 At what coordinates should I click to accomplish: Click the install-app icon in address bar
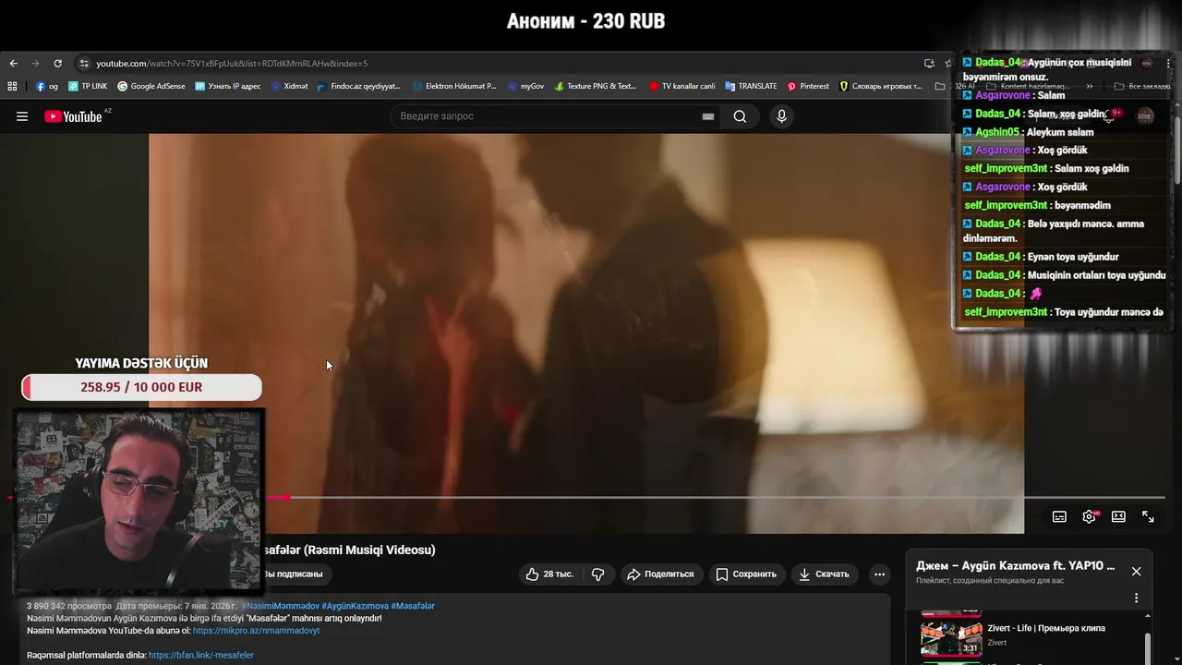coord(929,64)
